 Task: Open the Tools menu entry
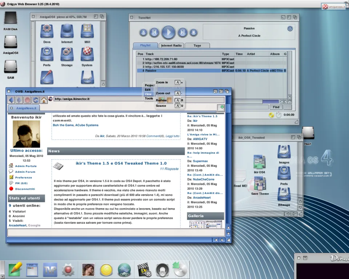pyautogui.click(x=149, y=98)
